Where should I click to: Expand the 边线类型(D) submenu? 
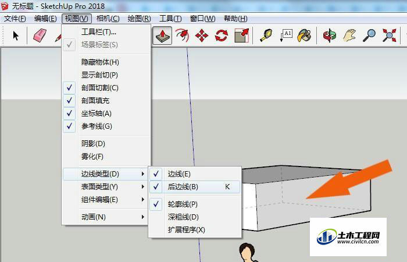[105, 174]
